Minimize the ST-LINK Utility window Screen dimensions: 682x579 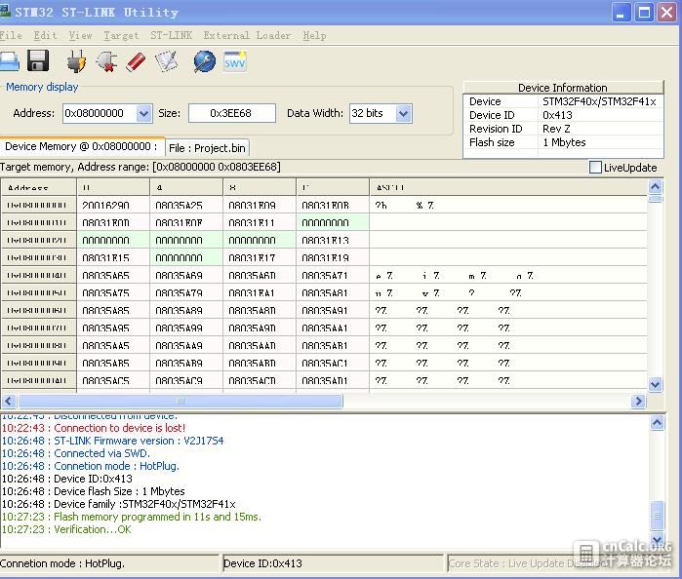pos(621,13)
